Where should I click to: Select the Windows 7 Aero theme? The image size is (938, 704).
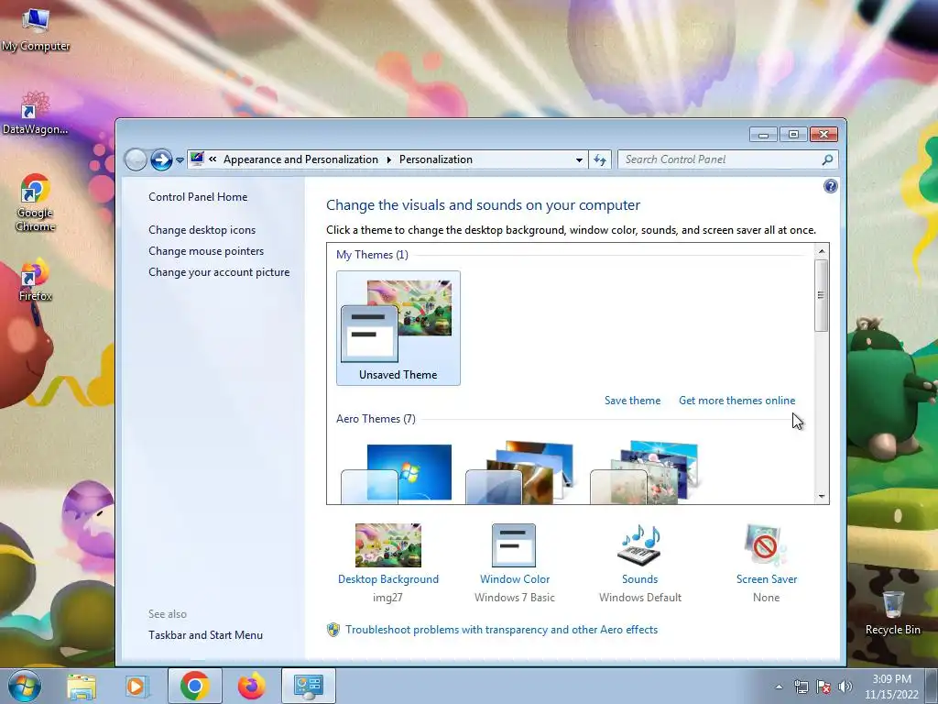(x=398, y=473)
